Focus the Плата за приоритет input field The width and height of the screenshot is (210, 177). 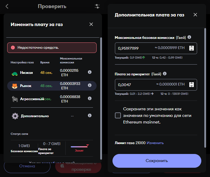pos(156,85)
